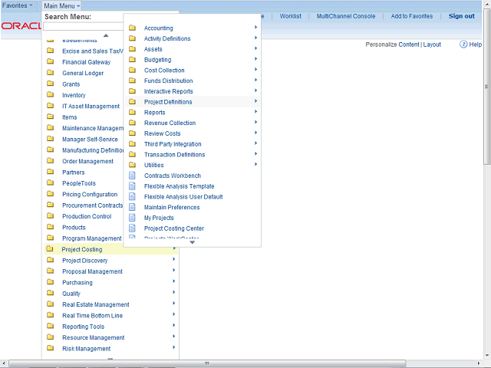Viewport: 491px width, 368px height.
Task: Click the Assets folder icon
Action: [133, 49]
